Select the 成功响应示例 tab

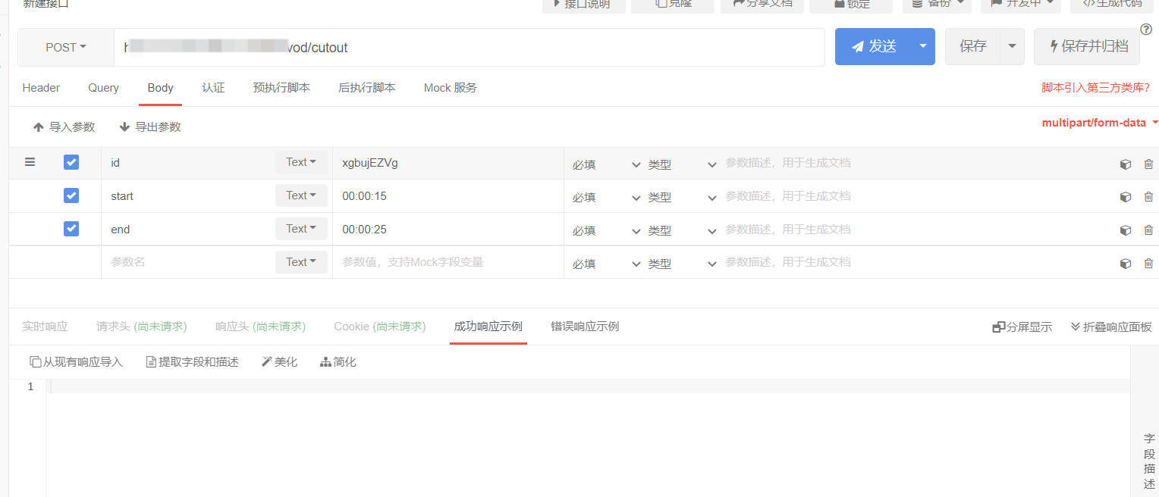(488, 327)
